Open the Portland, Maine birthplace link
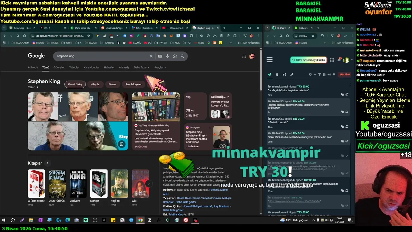This screenshot has height=232, width=412. (x=219, y=190)
